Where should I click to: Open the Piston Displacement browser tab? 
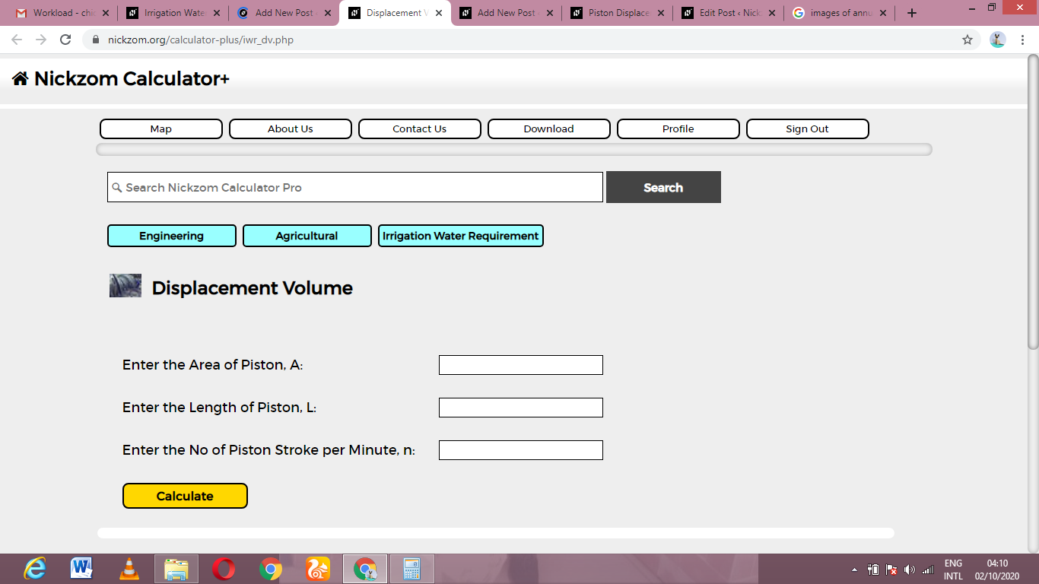(618, 13)
